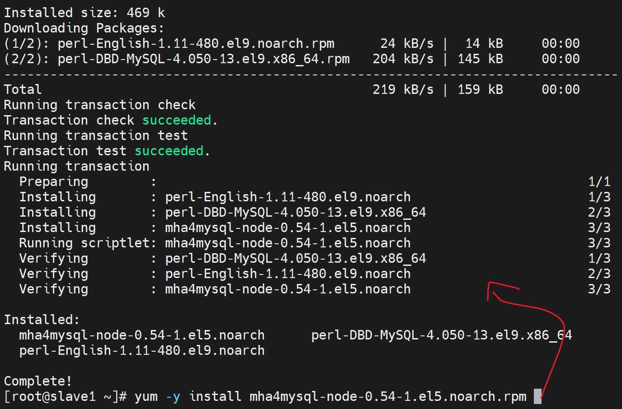This screenshot has height=409, width=622.
Task: Click the 'Preparing' step label
Action: pos(54,181)
